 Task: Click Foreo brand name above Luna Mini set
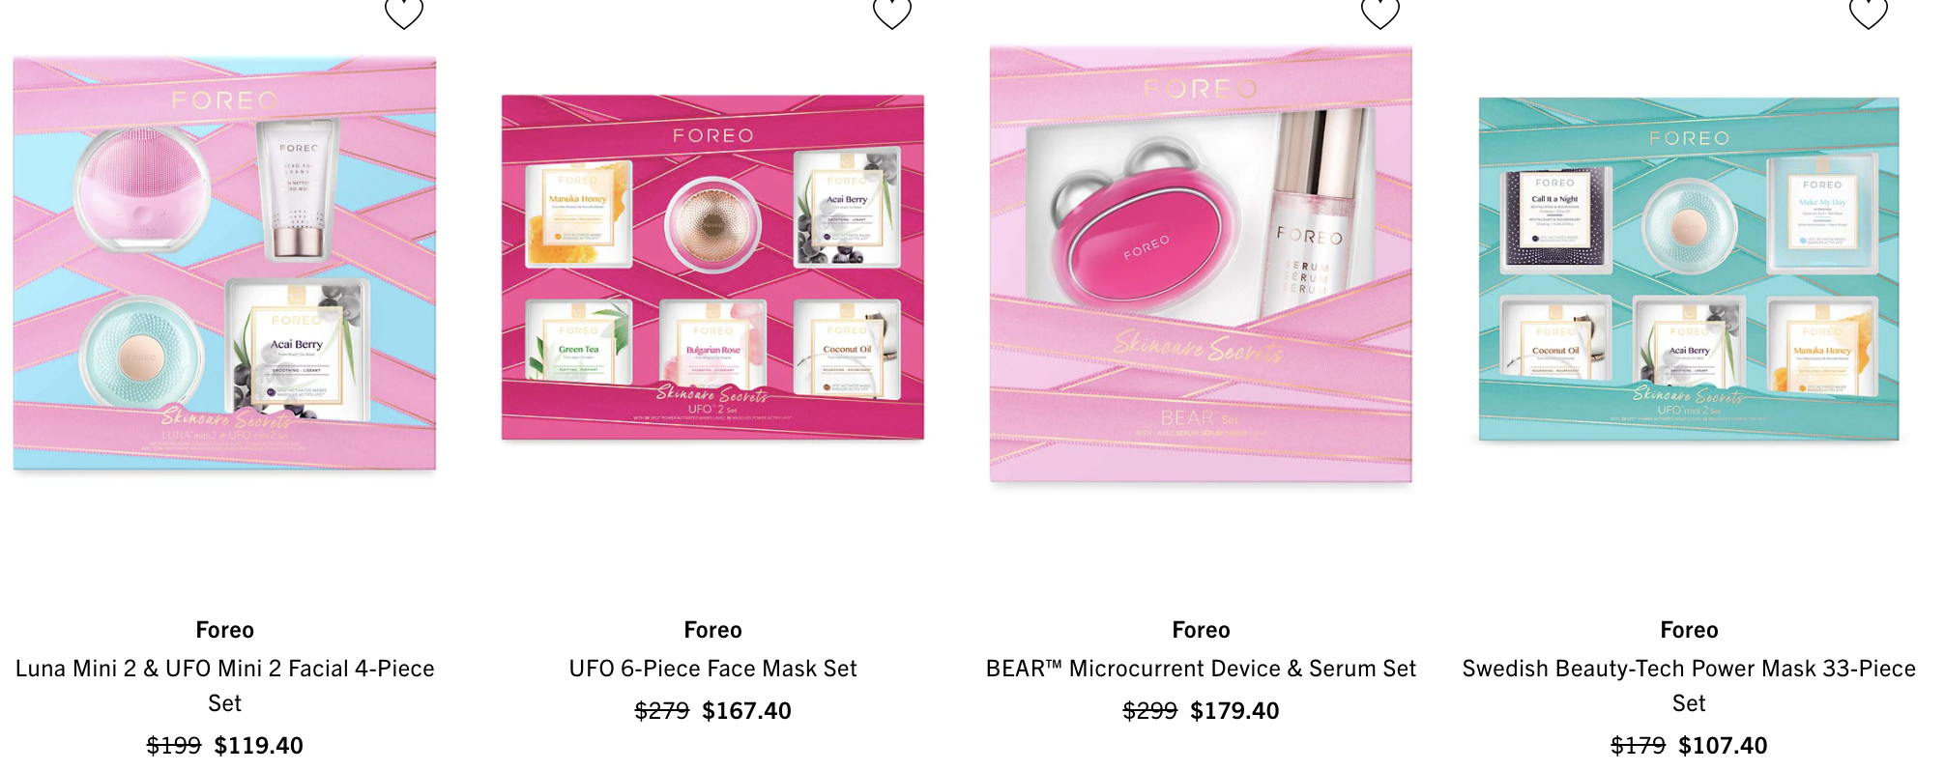[x=225, y=630]
